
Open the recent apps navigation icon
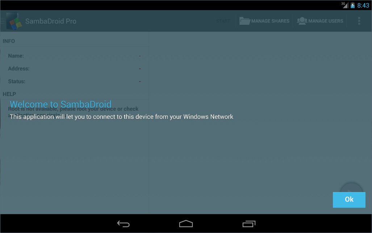tap(249, 224)
